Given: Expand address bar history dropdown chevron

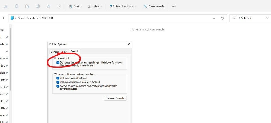Looking at the screenshot, I should pos(214,18).
